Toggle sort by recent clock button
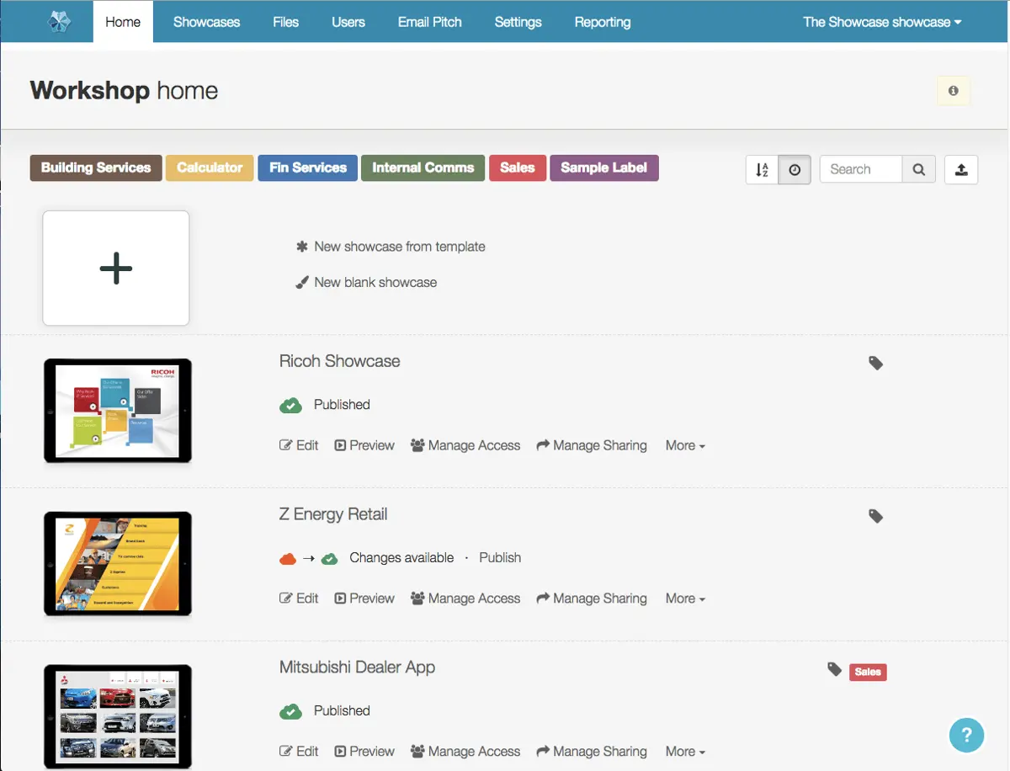Viewport: 1010px width, 771px height. tap(795, 169)
